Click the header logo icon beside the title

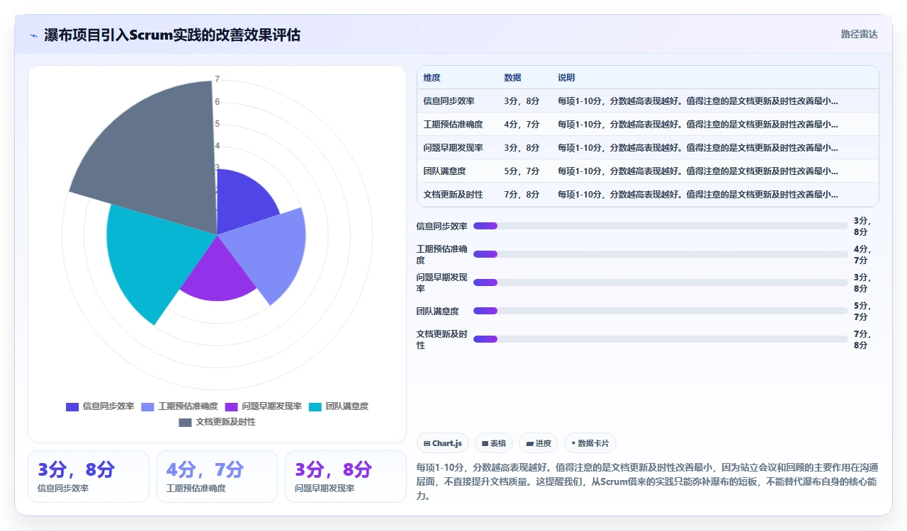(33, 35)
